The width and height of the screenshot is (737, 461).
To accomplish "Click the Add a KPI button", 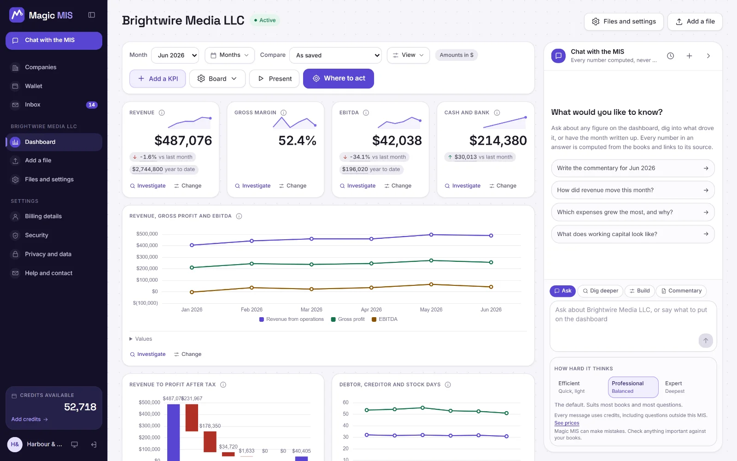I will [158, 79].
